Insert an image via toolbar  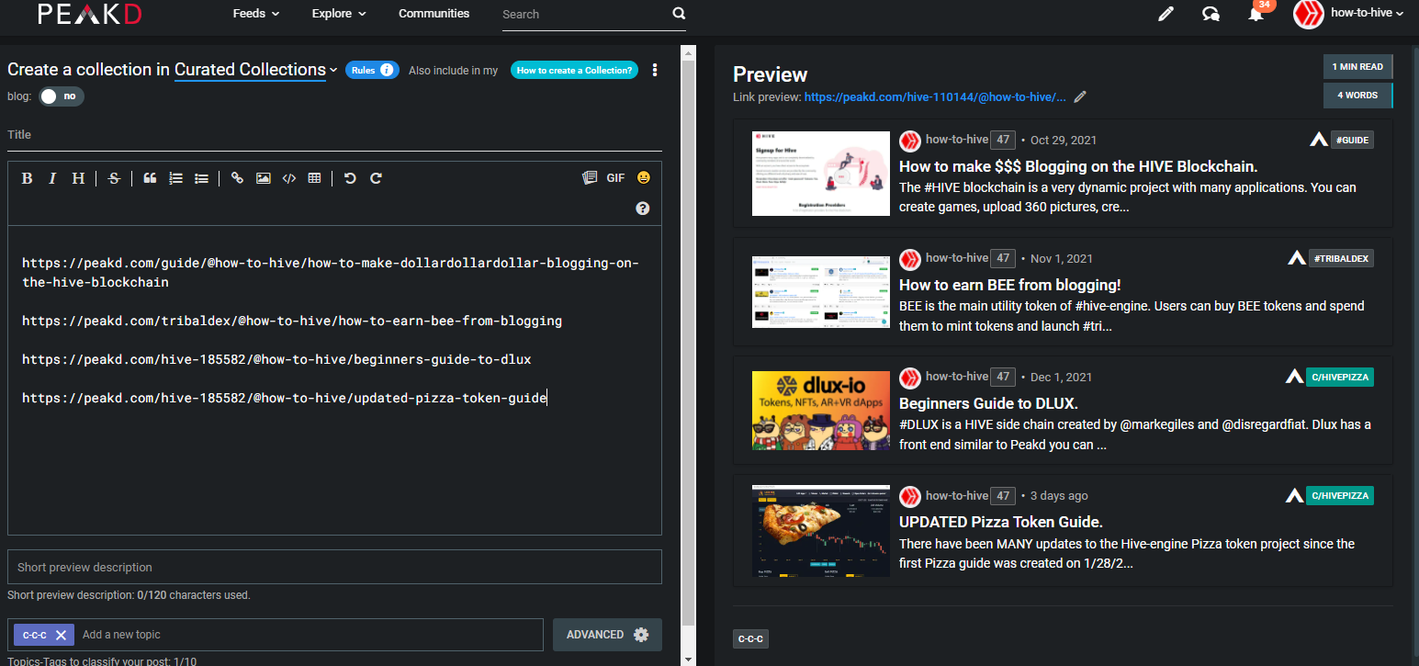tap(263, 178)
